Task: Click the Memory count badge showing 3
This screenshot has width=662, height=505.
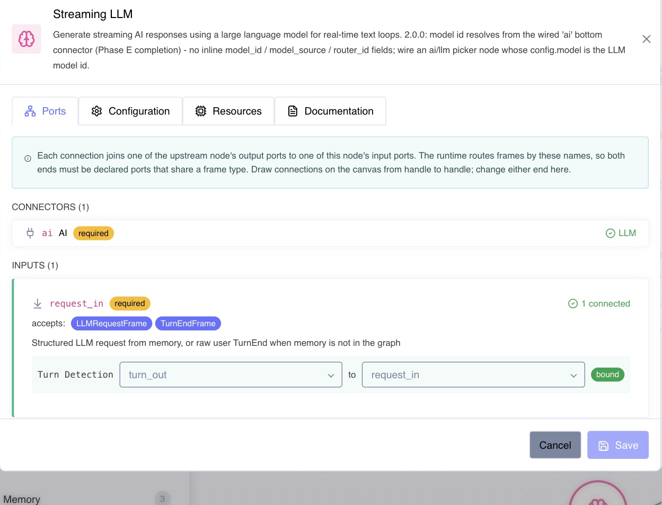Action: [162, 499]
